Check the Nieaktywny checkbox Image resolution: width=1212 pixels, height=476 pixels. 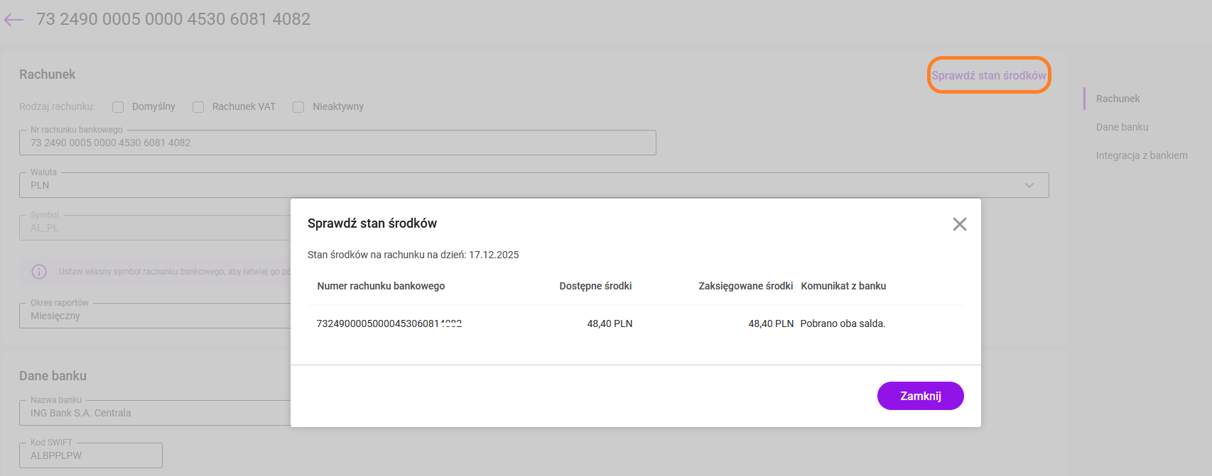(x=298, y=107)
